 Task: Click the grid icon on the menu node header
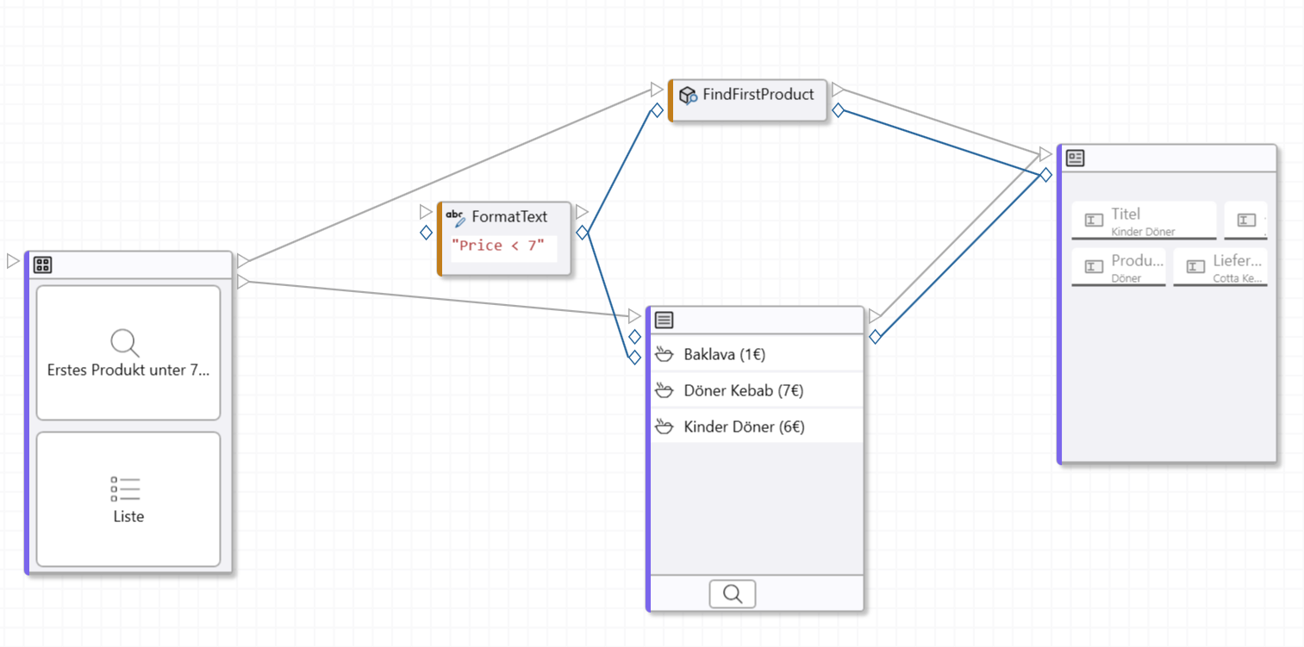pyautogui.click(x=42, y=264)
